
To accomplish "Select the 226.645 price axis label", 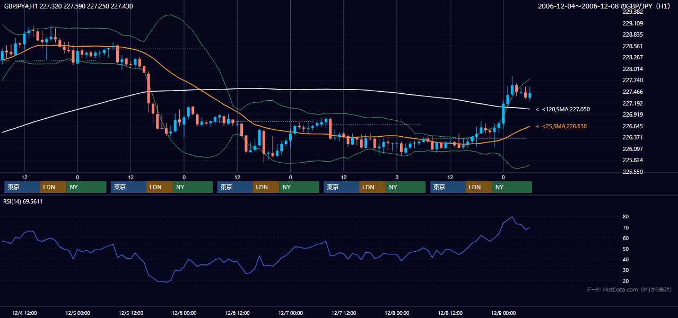I will point(633,126).
